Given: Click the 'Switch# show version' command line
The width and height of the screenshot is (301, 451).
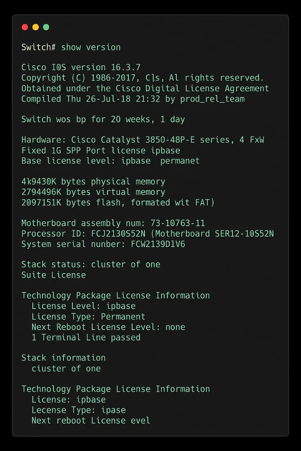Looking at the screenshot, I should coord(71,47).
